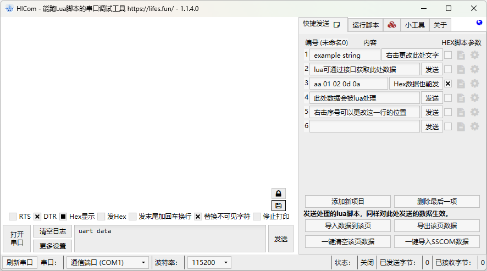Click the 打开串口 button
The image size is (487, 271).
click(x=16, y=239)
